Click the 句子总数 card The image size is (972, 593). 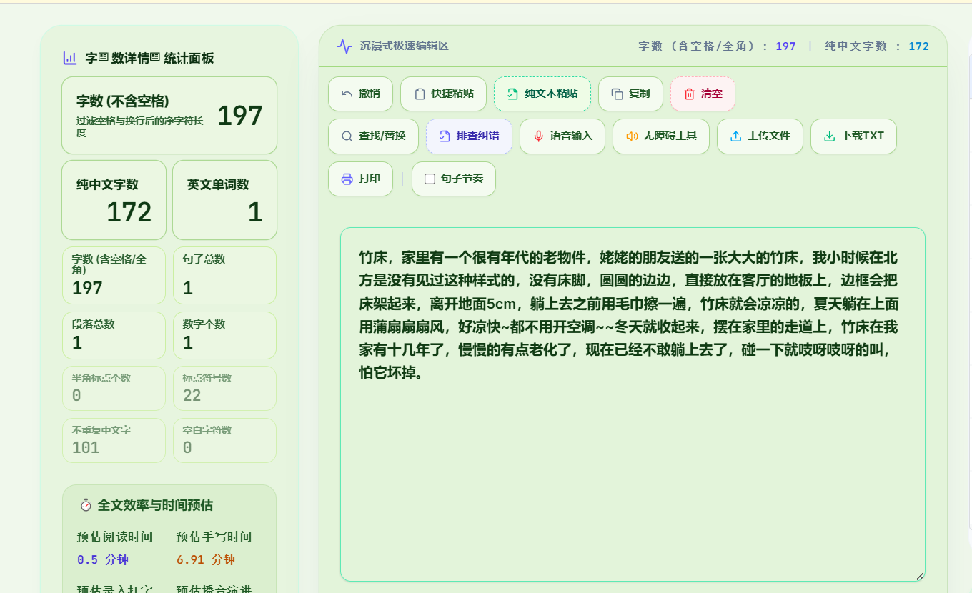pyautogui.click(x=224, y=274)
